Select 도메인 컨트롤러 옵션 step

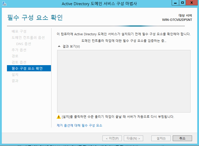28,38
